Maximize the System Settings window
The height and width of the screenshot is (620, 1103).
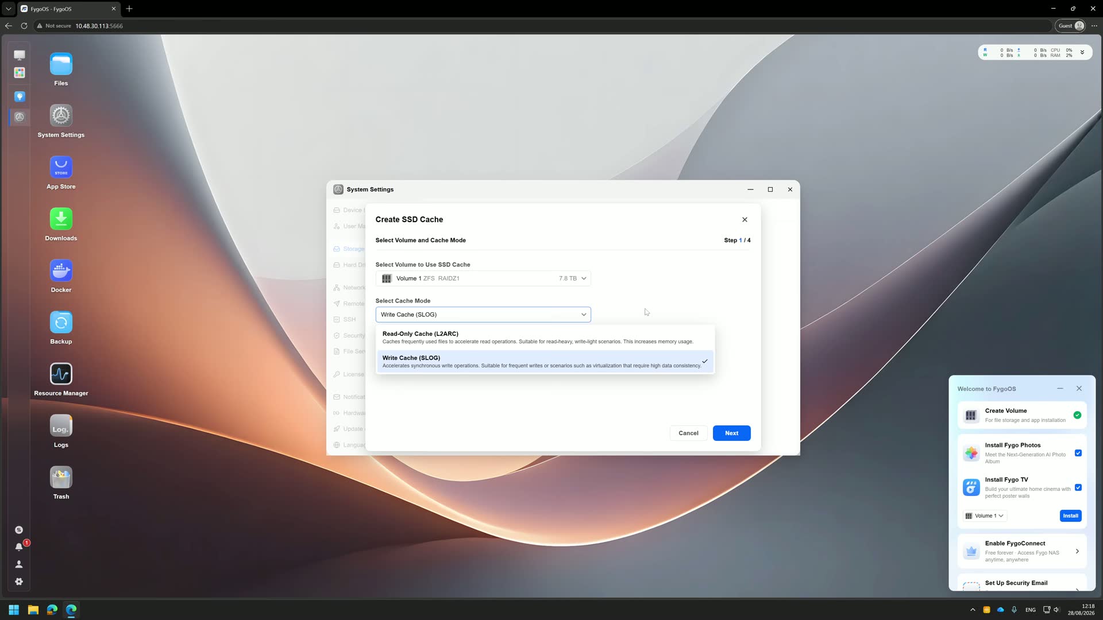(x=770, y=189)
